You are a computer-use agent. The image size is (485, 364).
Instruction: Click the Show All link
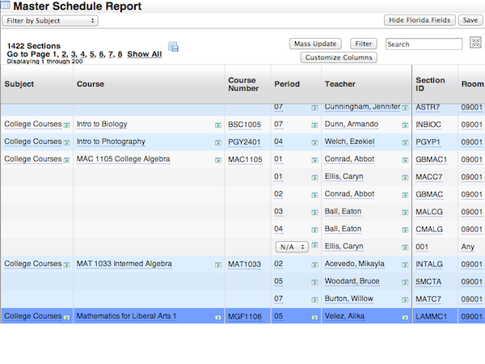click(x=144, y=54)
